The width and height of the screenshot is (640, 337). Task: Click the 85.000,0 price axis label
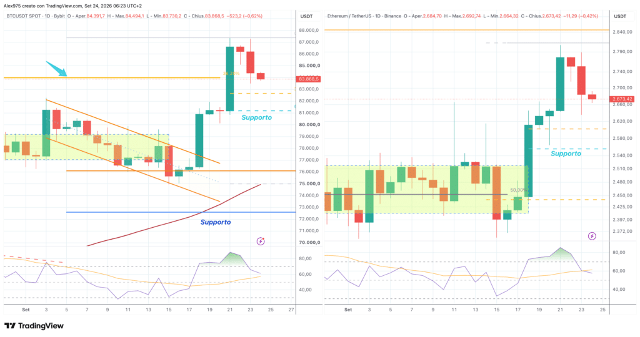click(x=309, y=66)
